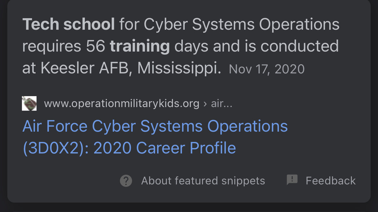Click the Feedback text link
This screenshot has height=212, width=378.
(330, 181)
